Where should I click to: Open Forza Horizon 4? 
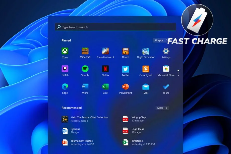(105, 51)
